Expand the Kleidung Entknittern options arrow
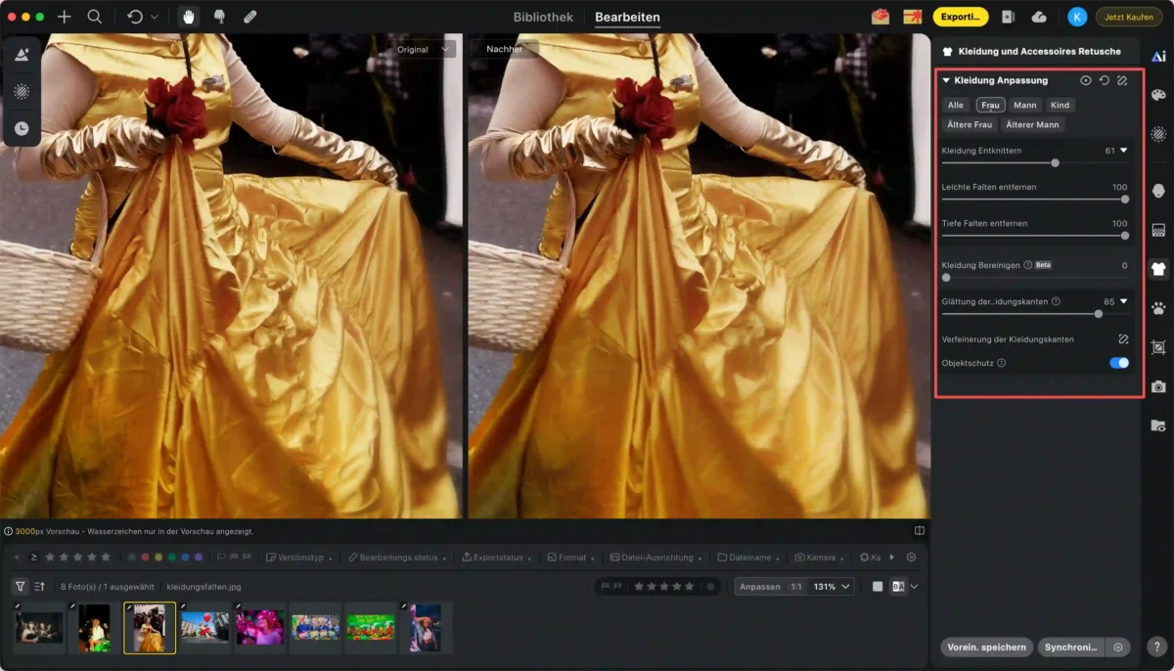The width and height of the screenshot is (1174, 671). click(x=1123, y=151)
